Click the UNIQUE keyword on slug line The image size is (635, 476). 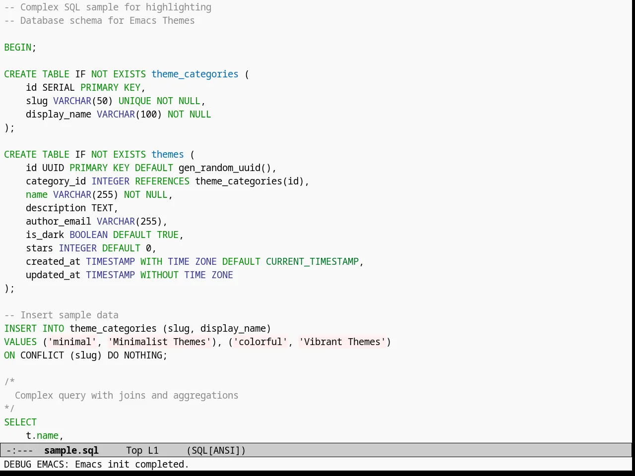pyautogui.click(x=135, y=101)
